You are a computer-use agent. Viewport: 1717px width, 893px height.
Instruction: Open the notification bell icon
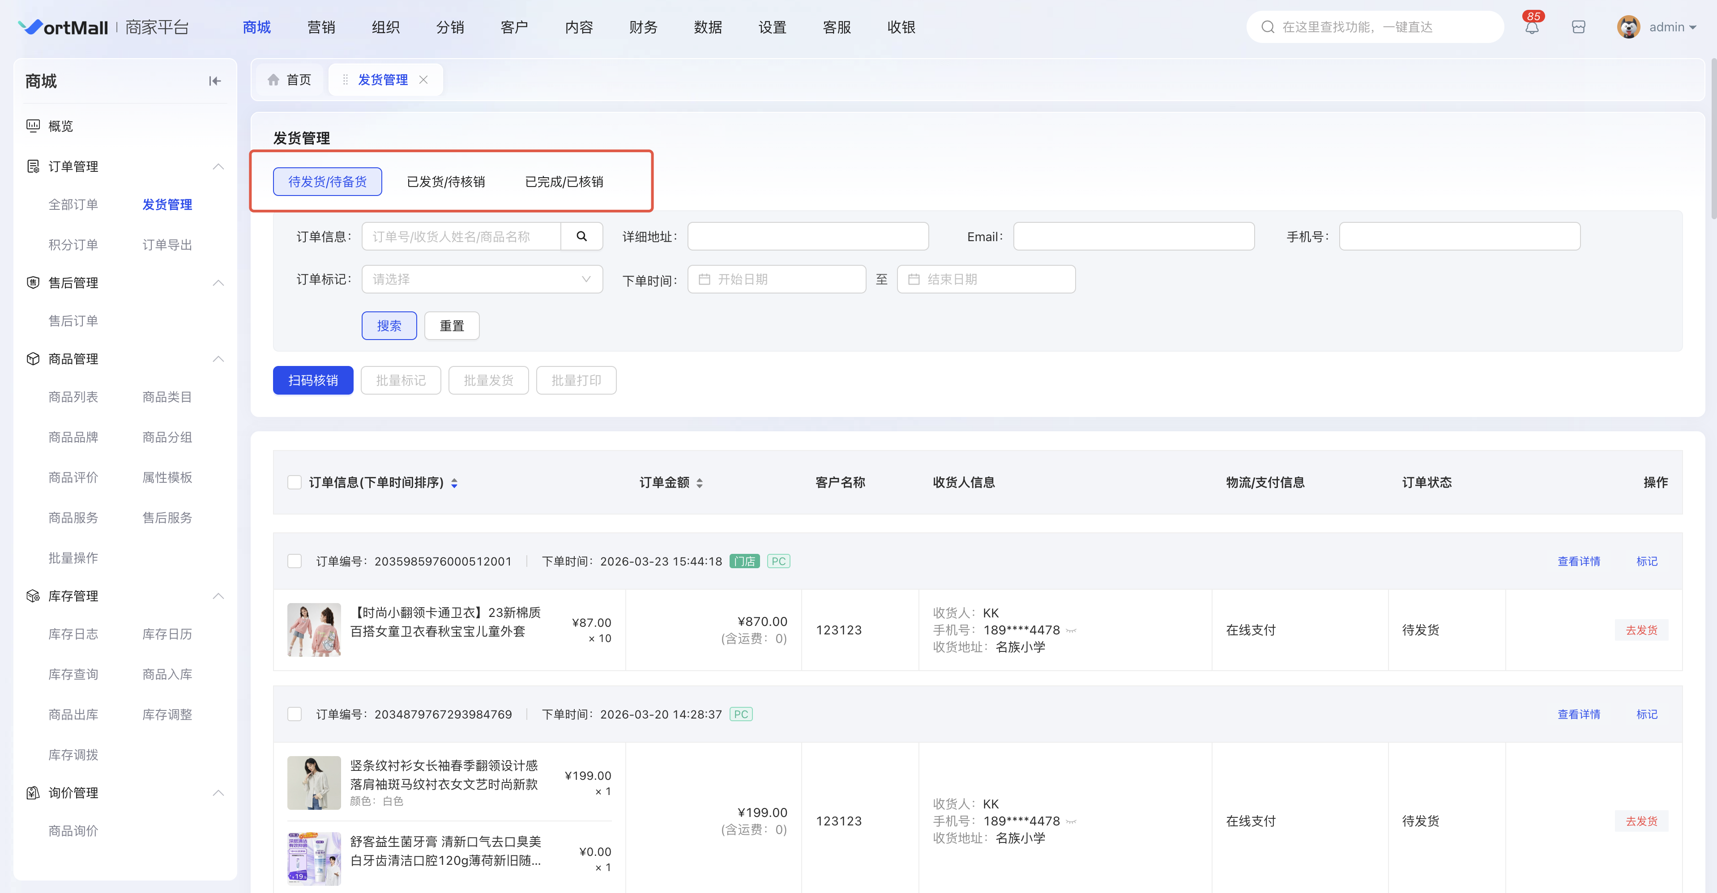(x=1532, y=27)
